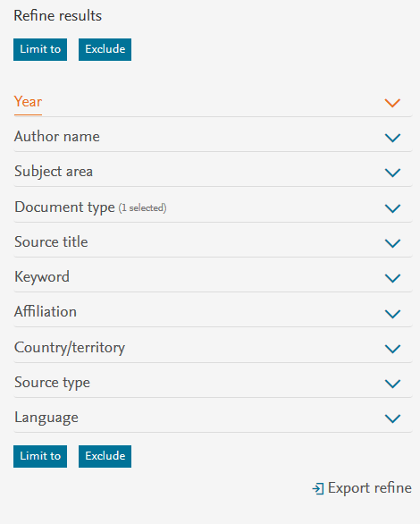Click the Export refine arrow icon
This screenshot has height=524, width=420.
pyautogui.click(x=318, y=488)
